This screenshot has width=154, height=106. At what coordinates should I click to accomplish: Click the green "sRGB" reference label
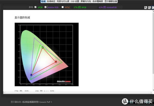pyautogui.click(x=40, y=7)
